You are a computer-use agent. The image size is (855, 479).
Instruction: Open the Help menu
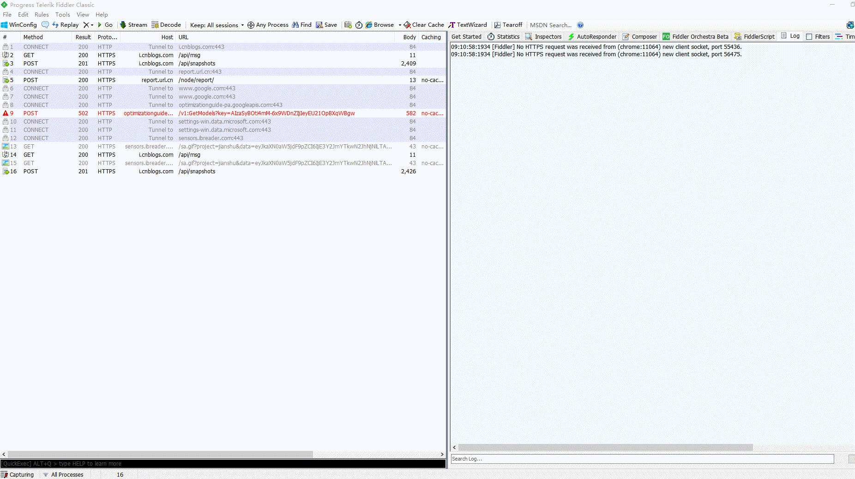[x=102, y=15]
